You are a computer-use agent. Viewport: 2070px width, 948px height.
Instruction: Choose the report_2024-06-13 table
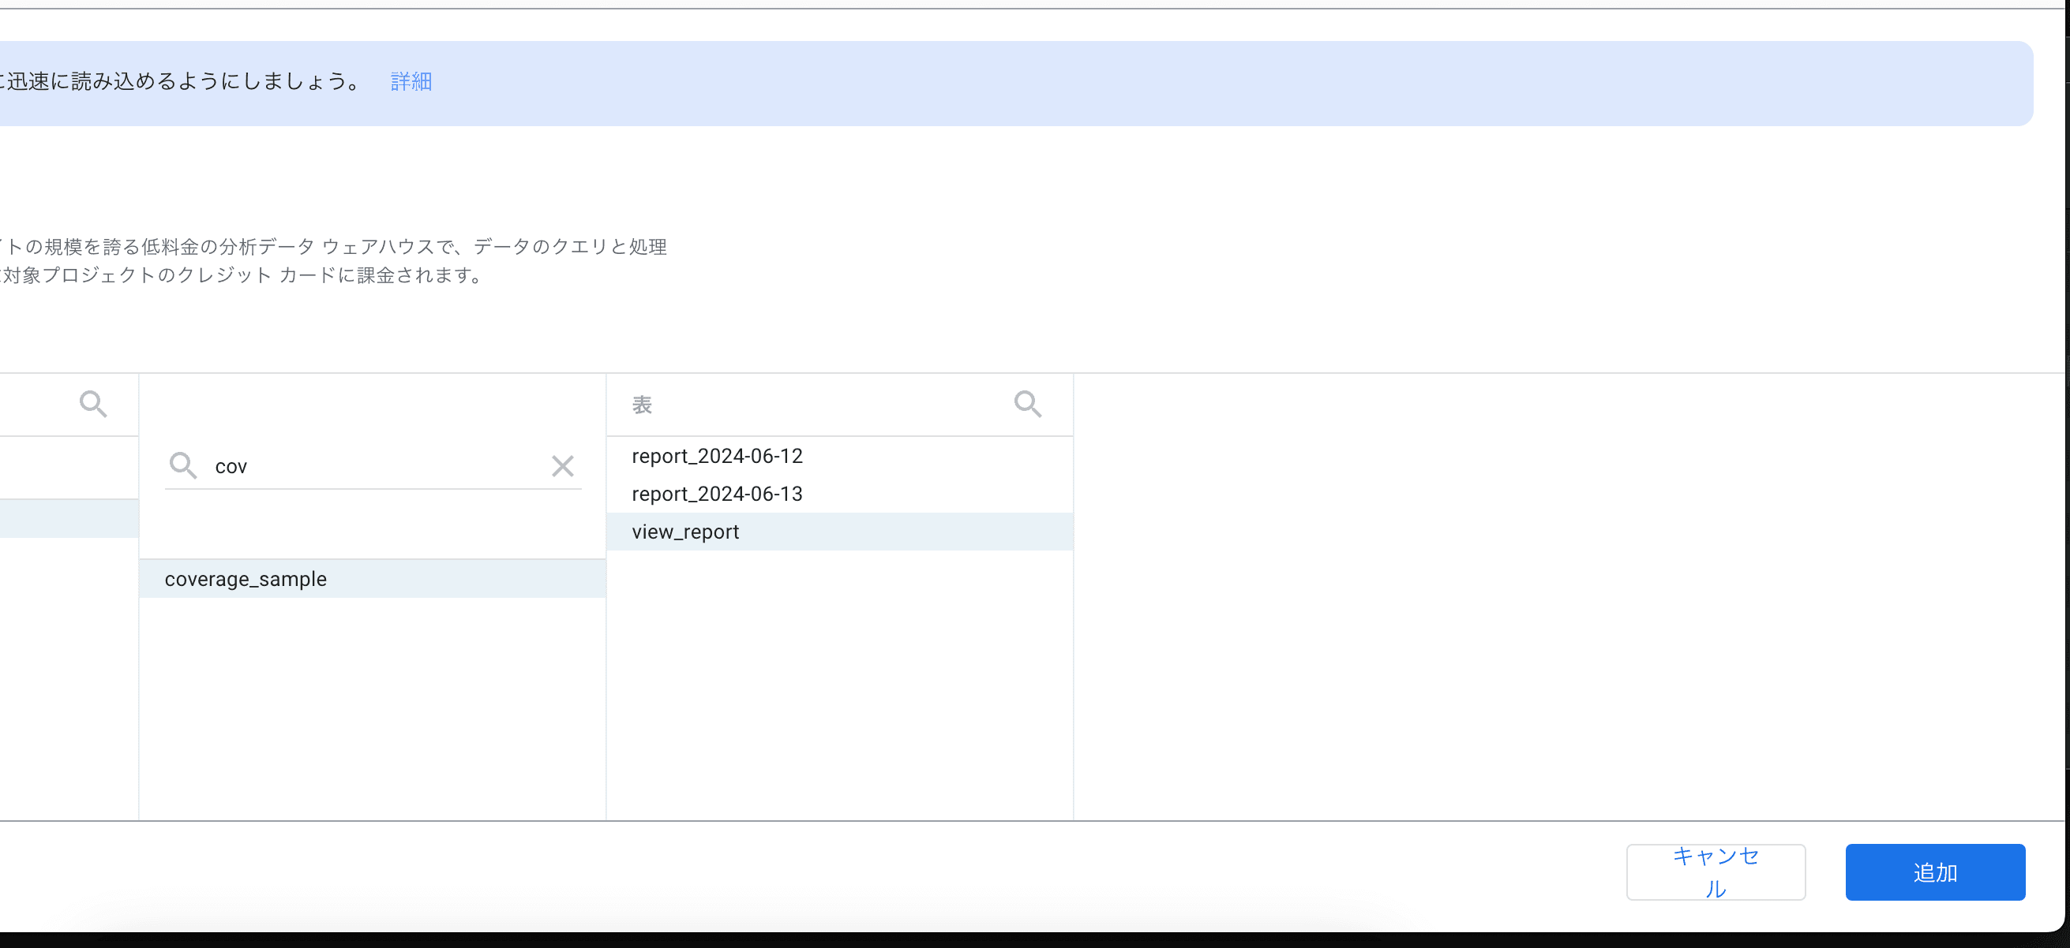(717, 494)
